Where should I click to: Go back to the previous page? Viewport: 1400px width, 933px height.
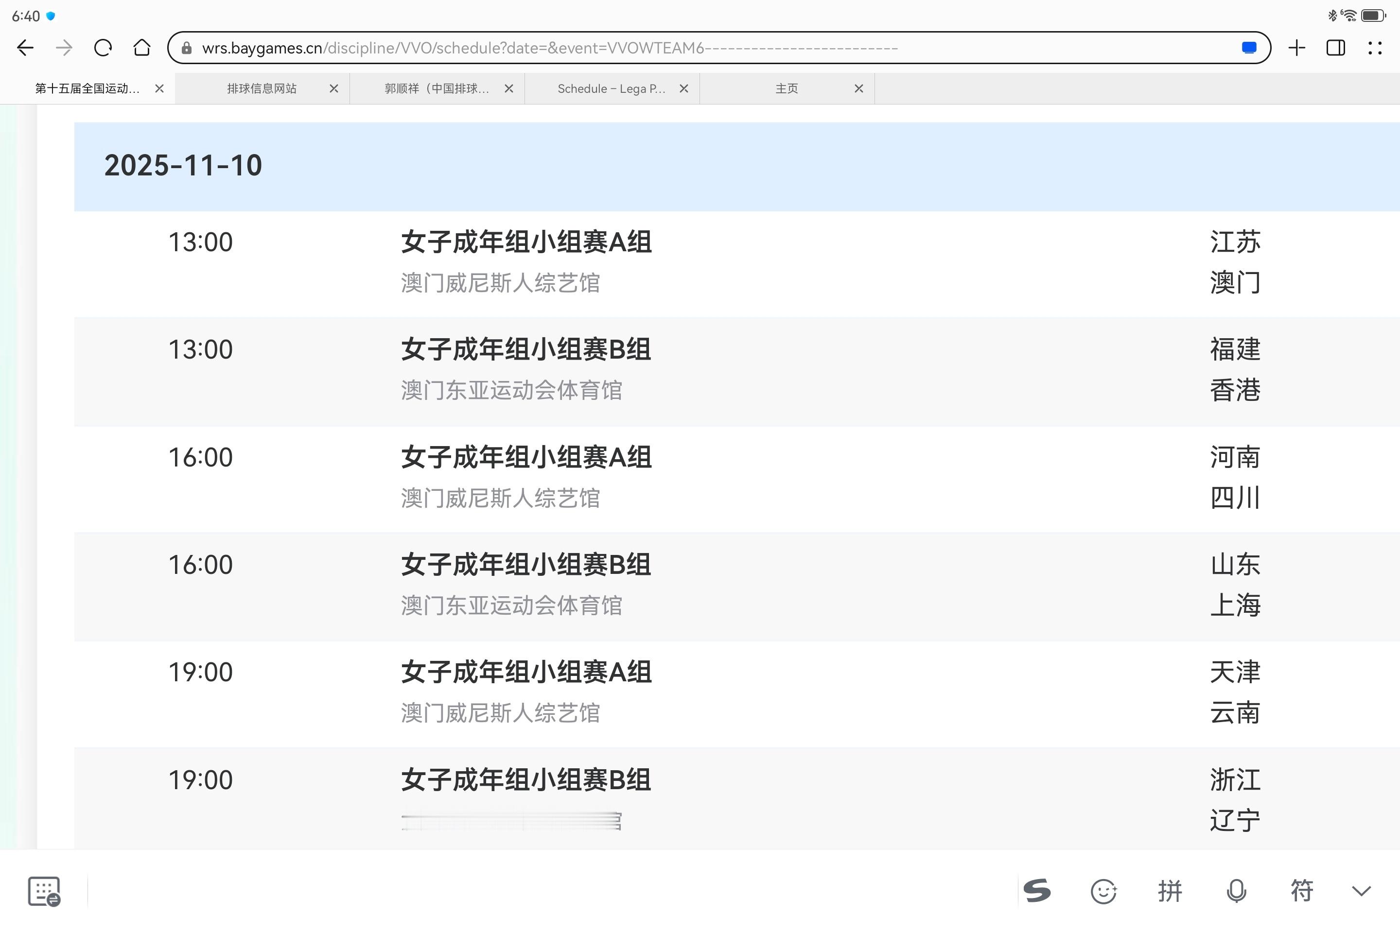tap(25, 48)
